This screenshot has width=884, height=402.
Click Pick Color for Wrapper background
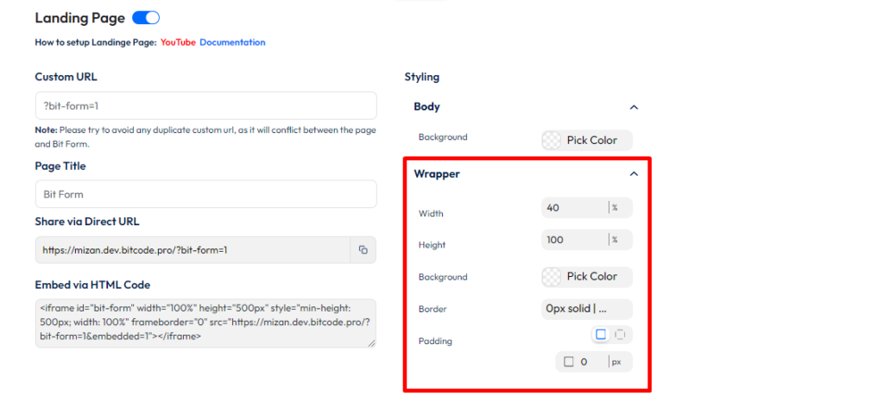click(592, 277)
